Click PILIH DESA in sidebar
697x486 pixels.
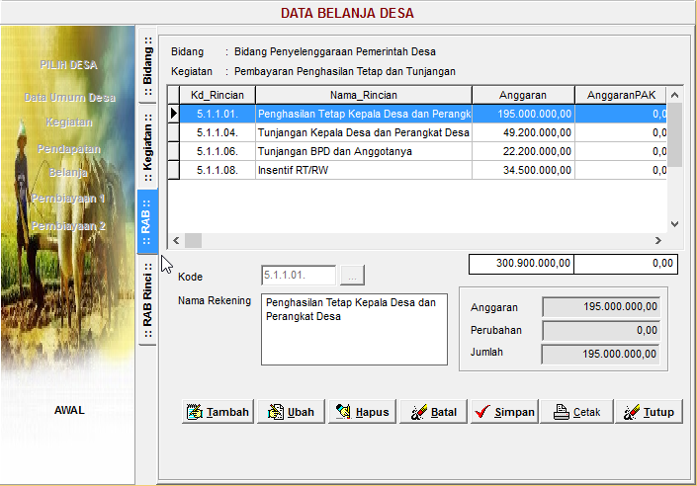(x=69, y=65)
